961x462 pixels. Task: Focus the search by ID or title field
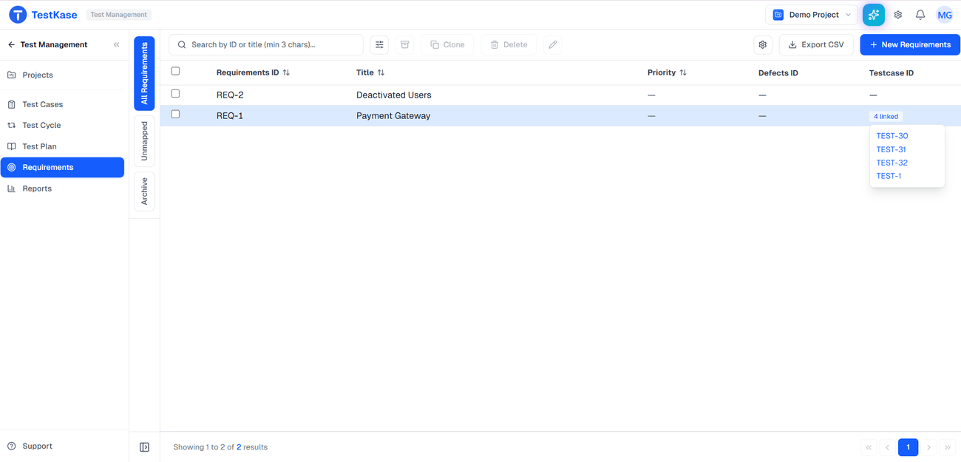pos(266,45)
